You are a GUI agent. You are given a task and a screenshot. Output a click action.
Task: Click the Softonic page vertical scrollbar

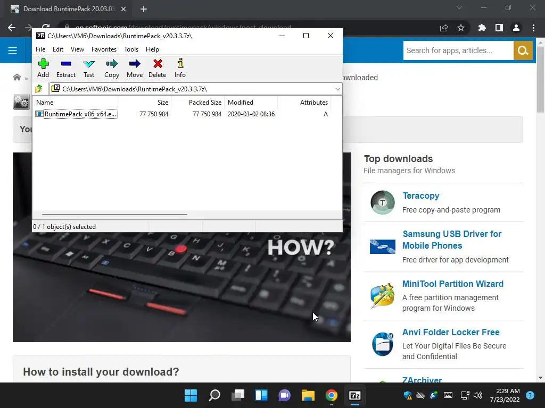tap(540, 79)
